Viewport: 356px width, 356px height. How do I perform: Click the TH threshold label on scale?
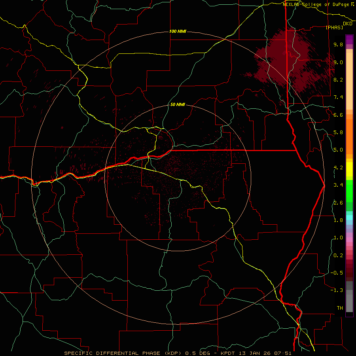click(340, 308)
